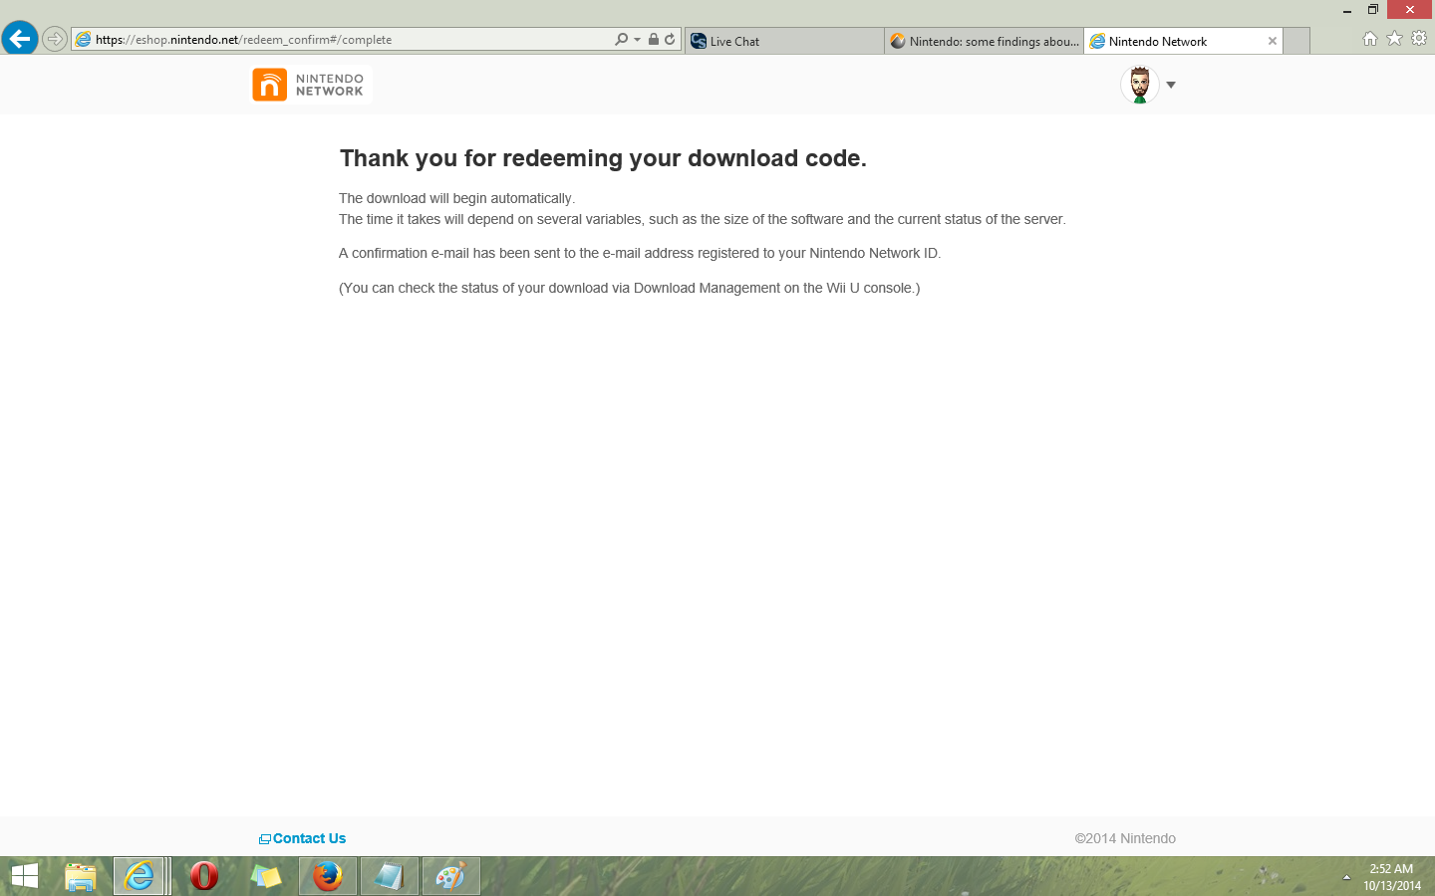The width and height of the screenshot is (1435, 896).
Task: Open Favorites star icon
Action: [x=1394, y=39]
